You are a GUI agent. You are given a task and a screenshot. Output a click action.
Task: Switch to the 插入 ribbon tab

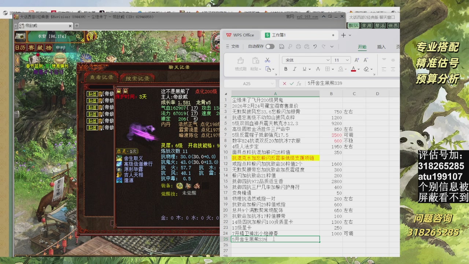pos(381,47)
